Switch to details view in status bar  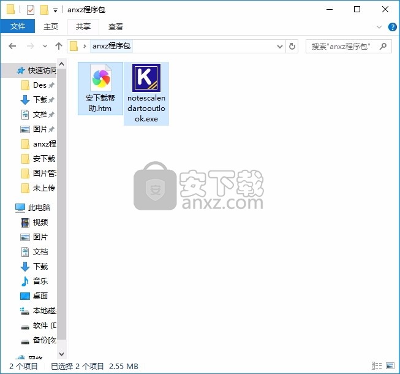[380, 366]
